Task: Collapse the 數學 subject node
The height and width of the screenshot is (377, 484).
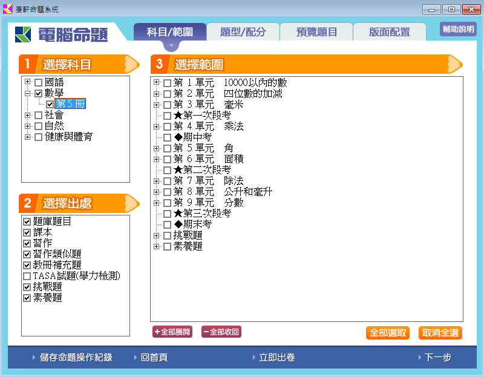Action: (28, 93)
